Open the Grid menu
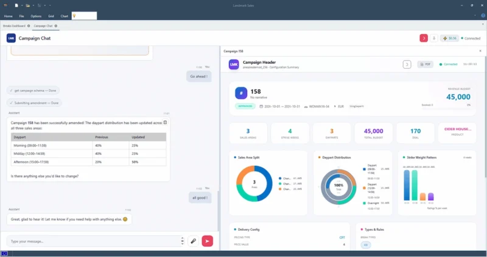Image resolution: width=487 pixels, height=257 pixels. (51, 16)
